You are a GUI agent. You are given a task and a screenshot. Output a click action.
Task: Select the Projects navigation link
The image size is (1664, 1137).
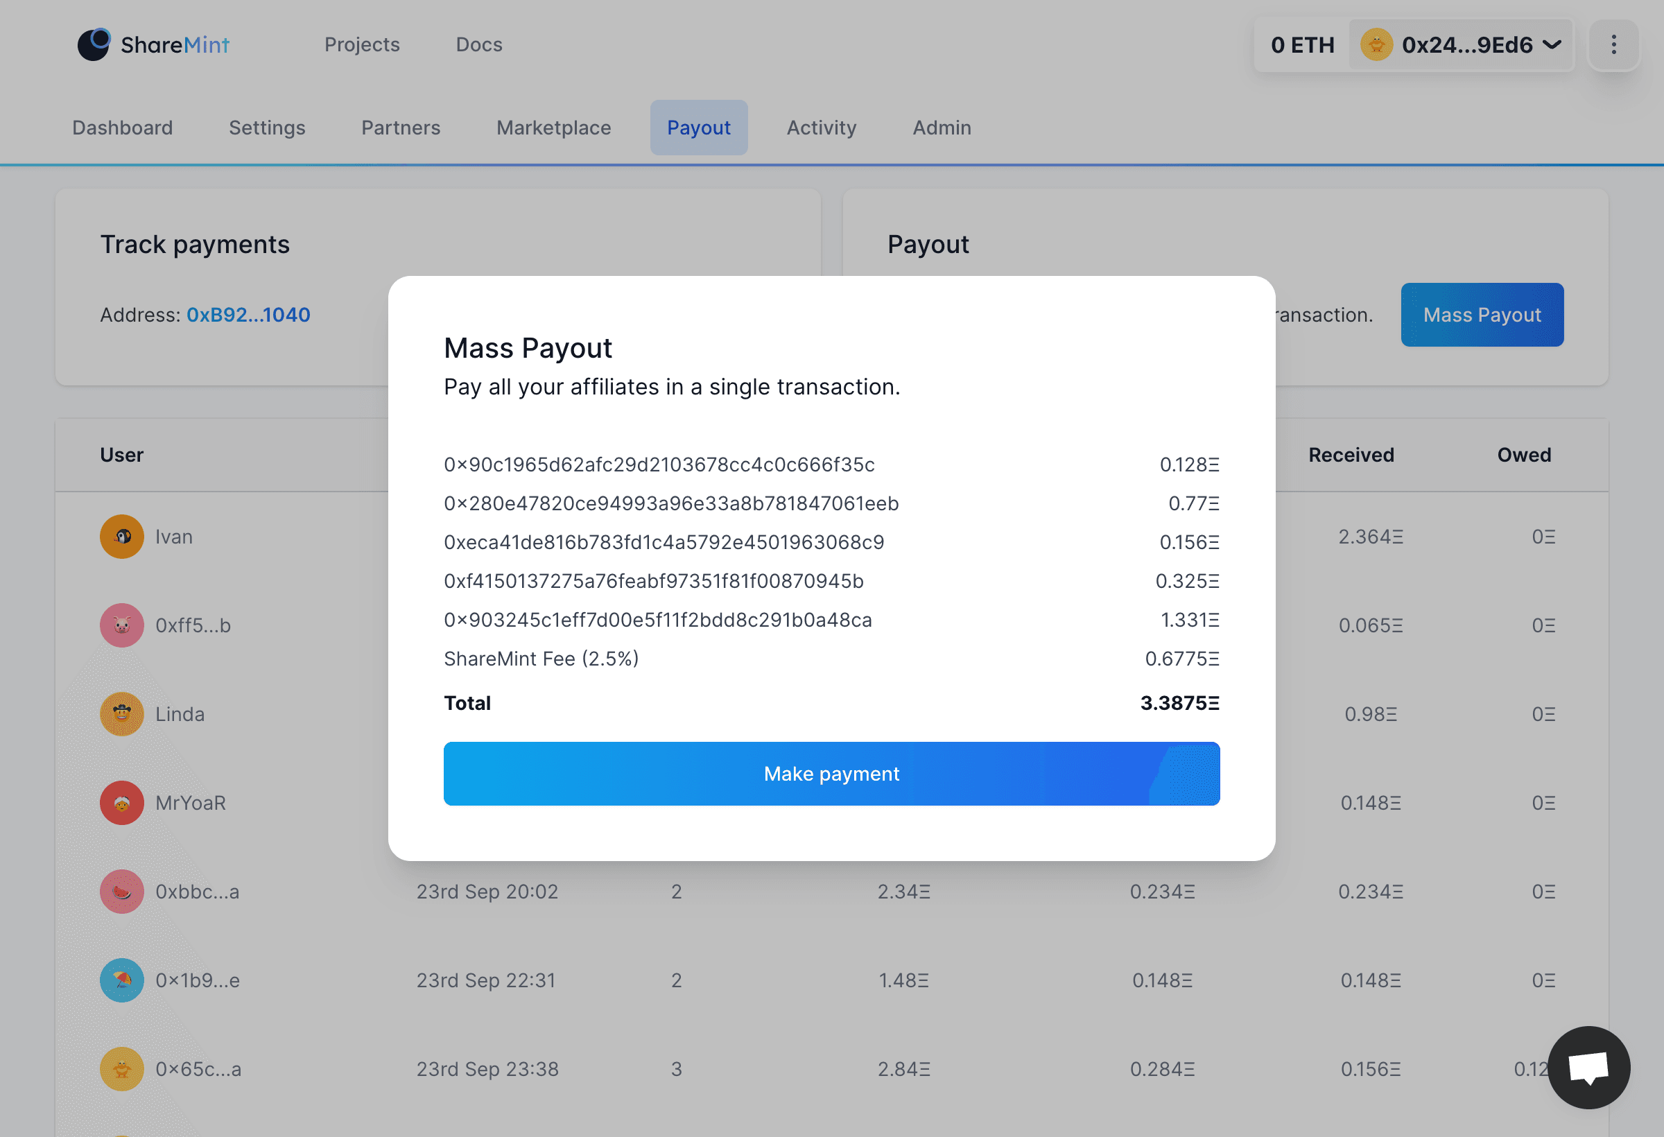[x=362, y=44]
